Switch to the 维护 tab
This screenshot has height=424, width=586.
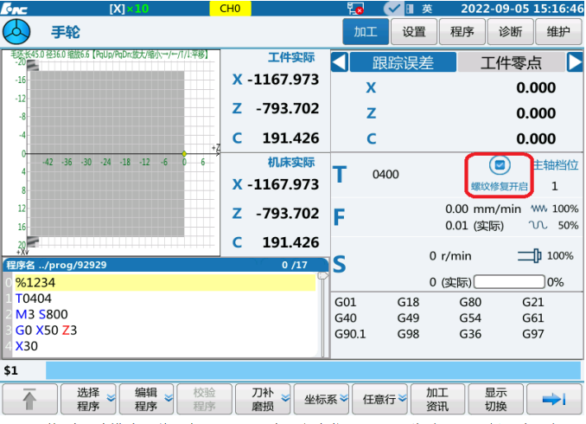[558, 32]
